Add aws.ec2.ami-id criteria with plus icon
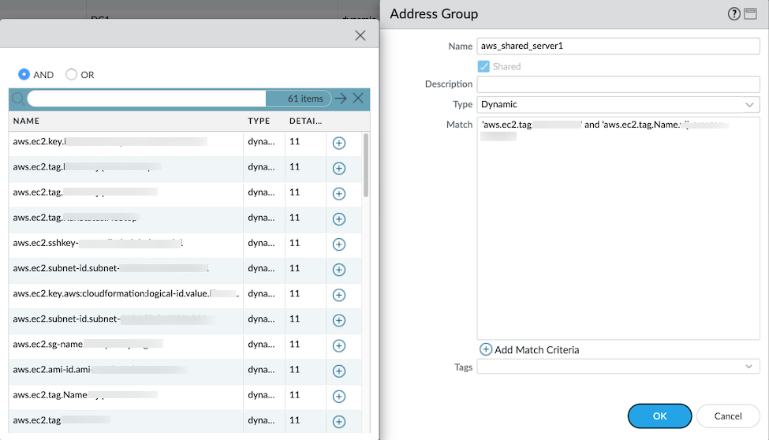769x440 pixels. (339, 371)
